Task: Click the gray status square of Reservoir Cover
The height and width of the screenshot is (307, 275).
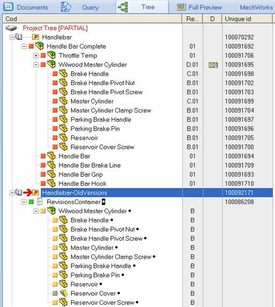Action: (x=55, y=293)
